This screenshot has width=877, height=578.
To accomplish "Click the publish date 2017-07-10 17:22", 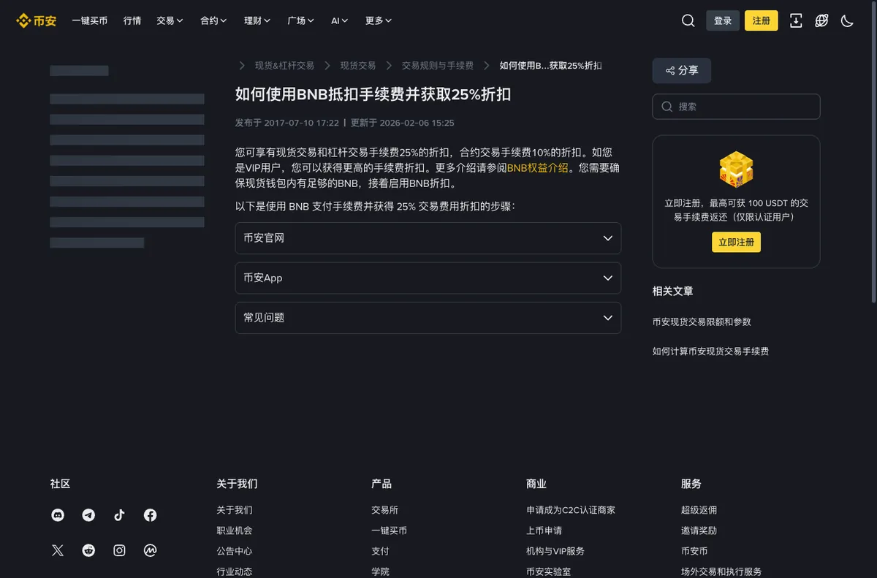I will pos(302,123).
